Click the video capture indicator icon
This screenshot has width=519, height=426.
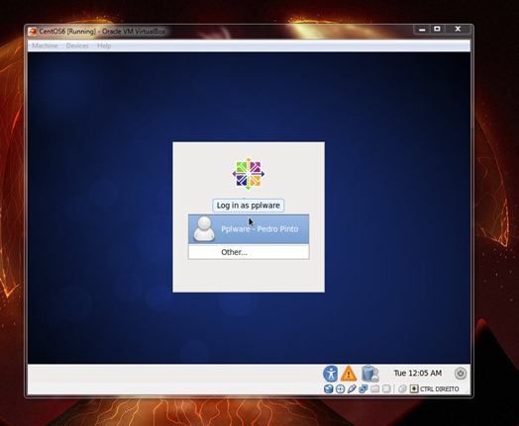point(386,389)
